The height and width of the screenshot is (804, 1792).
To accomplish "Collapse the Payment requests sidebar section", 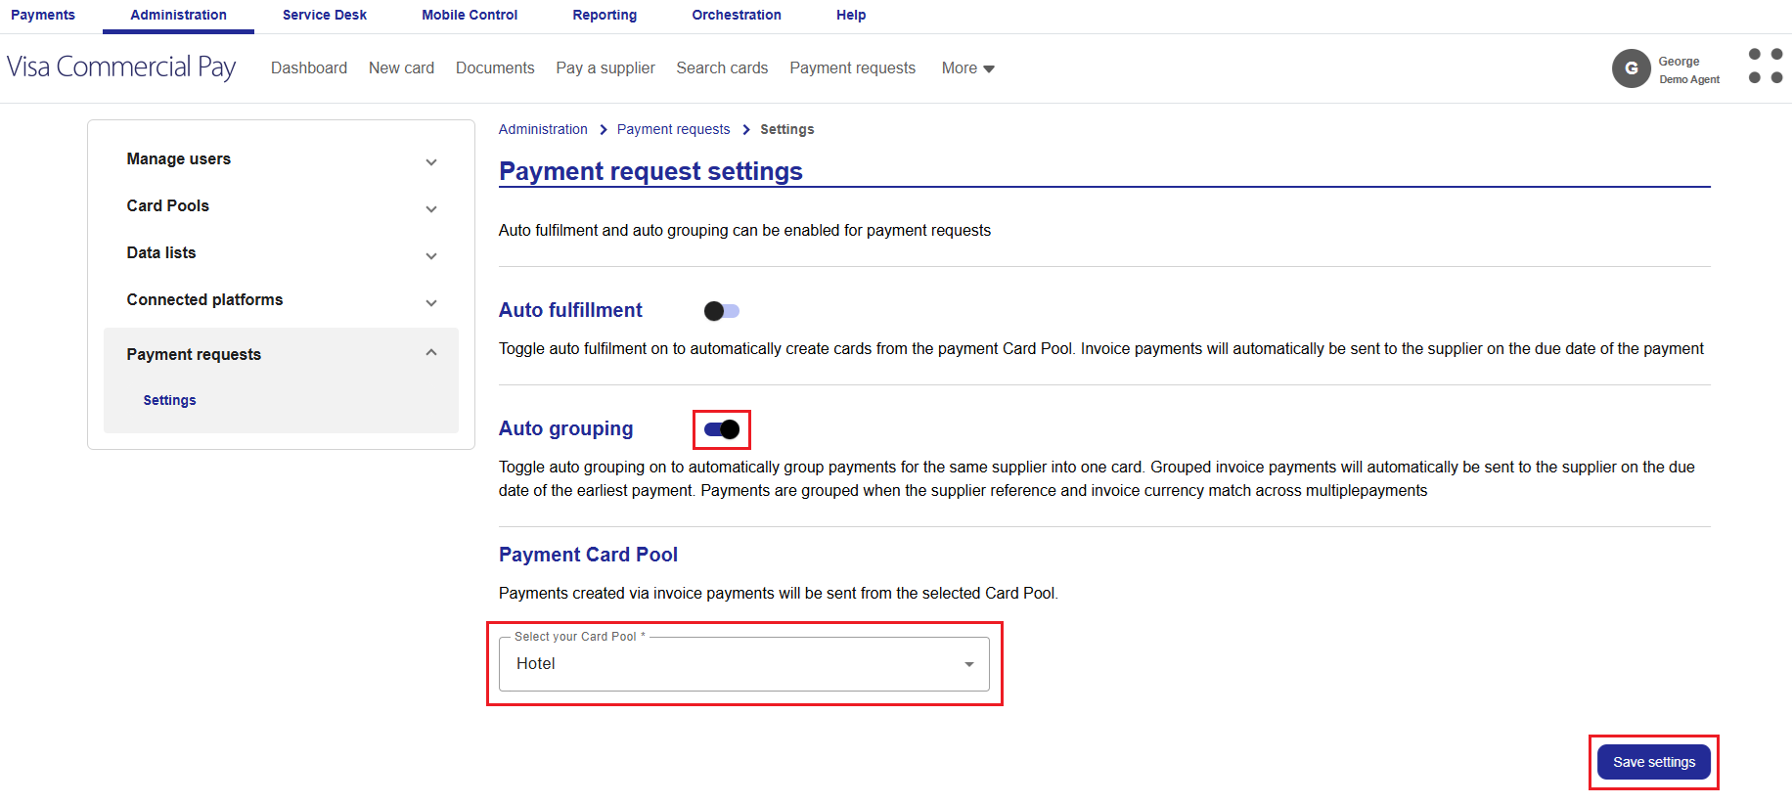I will [281, 354].
